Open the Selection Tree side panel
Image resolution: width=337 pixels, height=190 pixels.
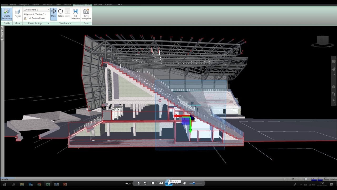click(x=2, y=33)
